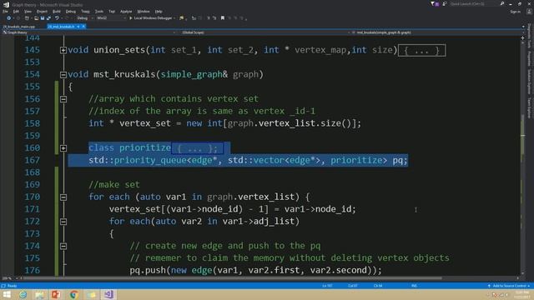Click the New Project toolbar icon
The height and width of the screenshot is (300, 534).
coord(27,18)
